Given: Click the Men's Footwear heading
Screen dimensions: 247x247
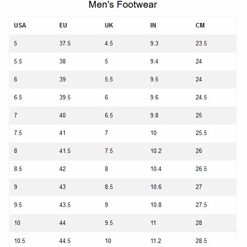Looking at the screenshot, I should [123, 4].
